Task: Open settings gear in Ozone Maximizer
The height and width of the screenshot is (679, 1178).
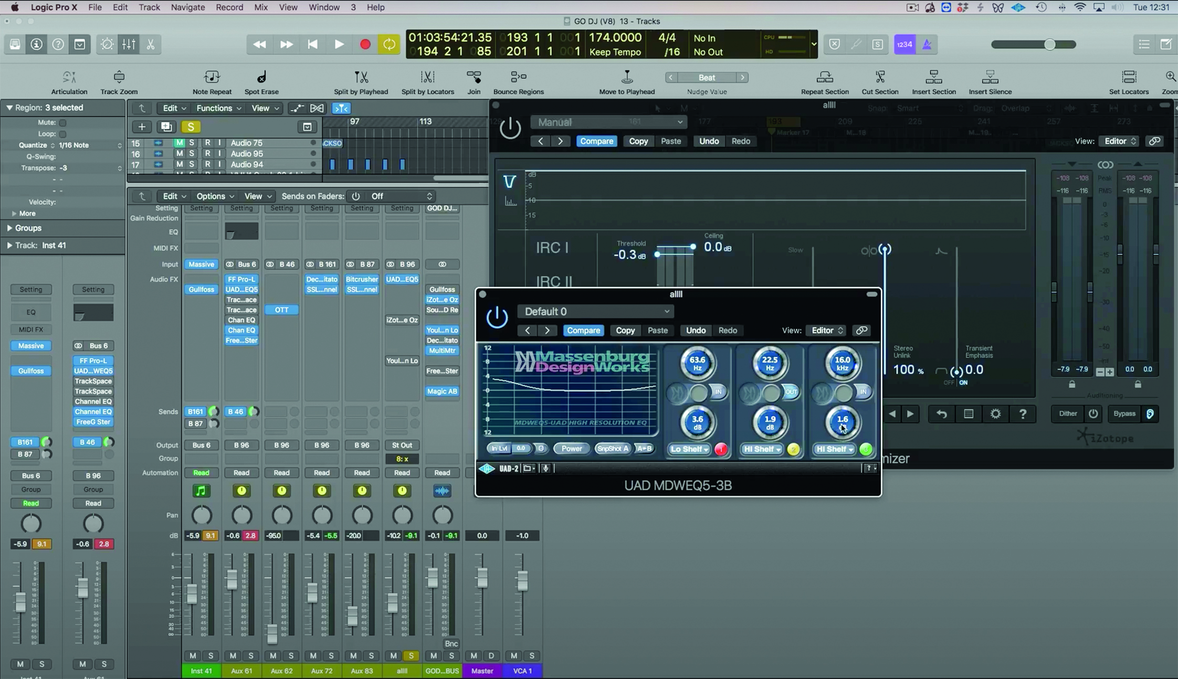Action: 995,414
